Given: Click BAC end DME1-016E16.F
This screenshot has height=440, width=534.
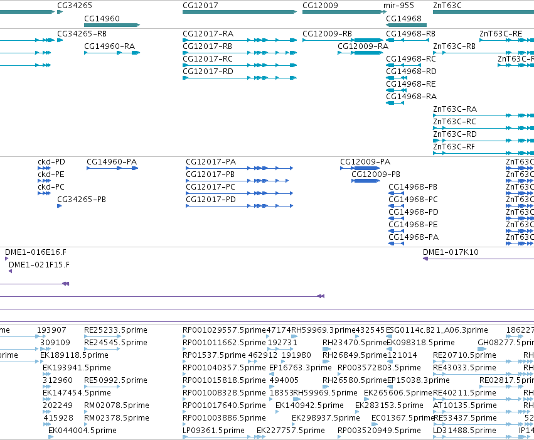Looking at the screenshot, I should [x=36, y=252].
